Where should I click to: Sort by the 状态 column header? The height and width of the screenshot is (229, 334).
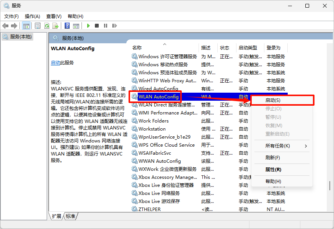227,48
